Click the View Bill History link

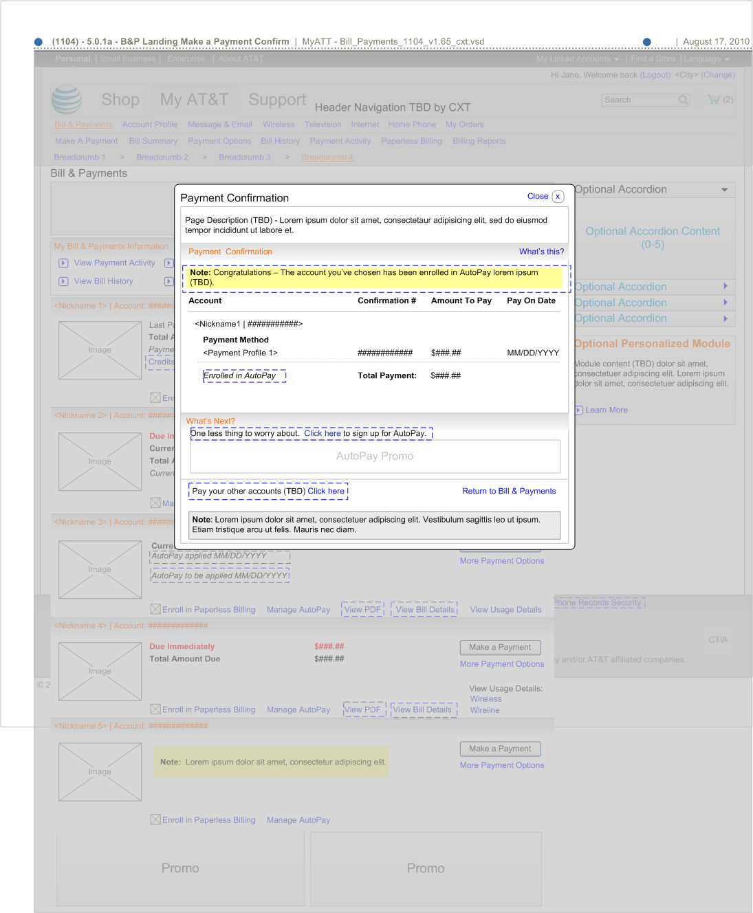tap(104, 281)
